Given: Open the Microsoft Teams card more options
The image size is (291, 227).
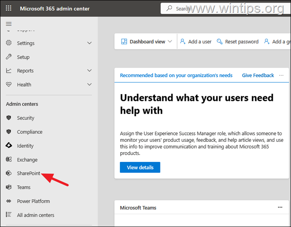Looking at the screenshot, I should click(x=280, y=207).
